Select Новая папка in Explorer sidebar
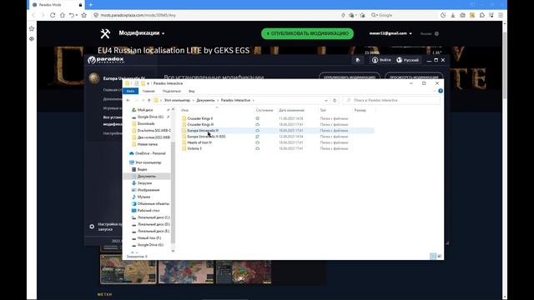Image resolution: width=534 pixels, height=300 pixels. click(x=147, y=144)
